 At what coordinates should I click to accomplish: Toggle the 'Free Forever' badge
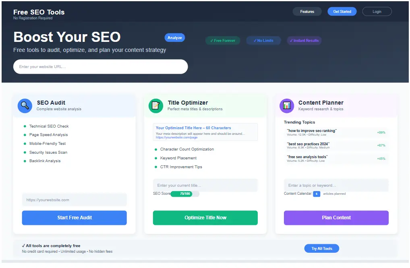[x=223, y=40]
